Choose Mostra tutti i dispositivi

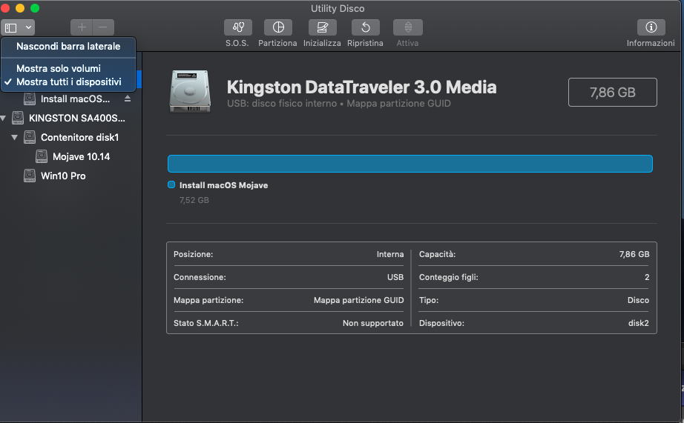pyautogui.click(x=68, y=82)
